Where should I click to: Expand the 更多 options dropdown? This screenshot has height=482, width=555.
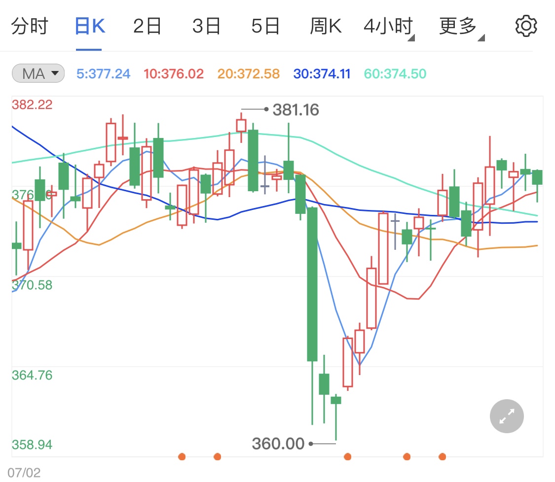(462, 27)
